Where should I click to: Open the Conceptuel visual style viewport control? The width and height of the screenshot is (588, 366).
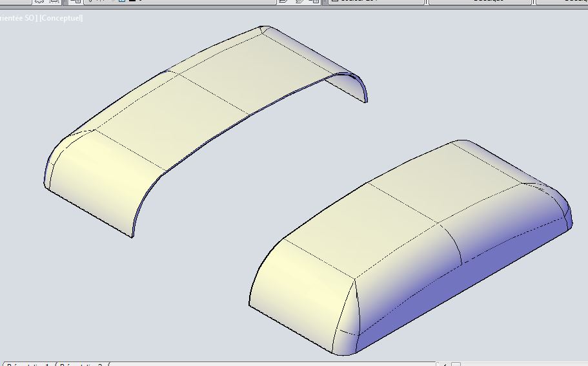coord(61,18)
